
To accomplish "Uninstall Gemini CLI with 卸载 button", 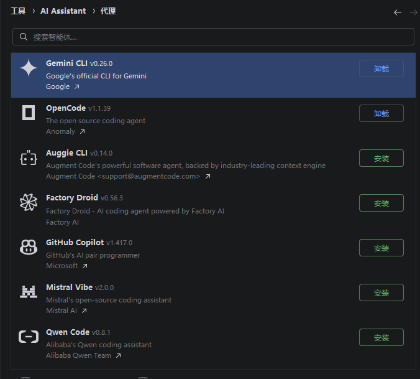I will click(381, 68).
